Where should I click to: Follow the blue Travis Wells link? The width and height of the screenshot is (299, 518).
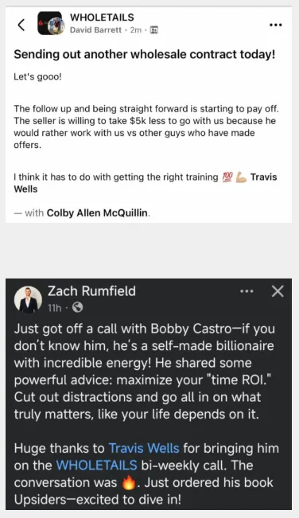pyautogui.click(x=144, y=448)
